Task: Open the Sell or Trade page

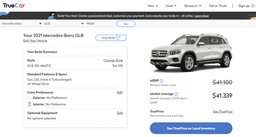Action: 218,6
